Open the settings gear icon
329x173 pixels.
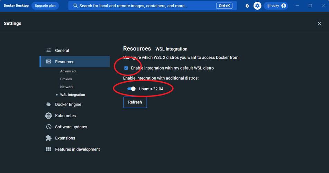[257, 6]
